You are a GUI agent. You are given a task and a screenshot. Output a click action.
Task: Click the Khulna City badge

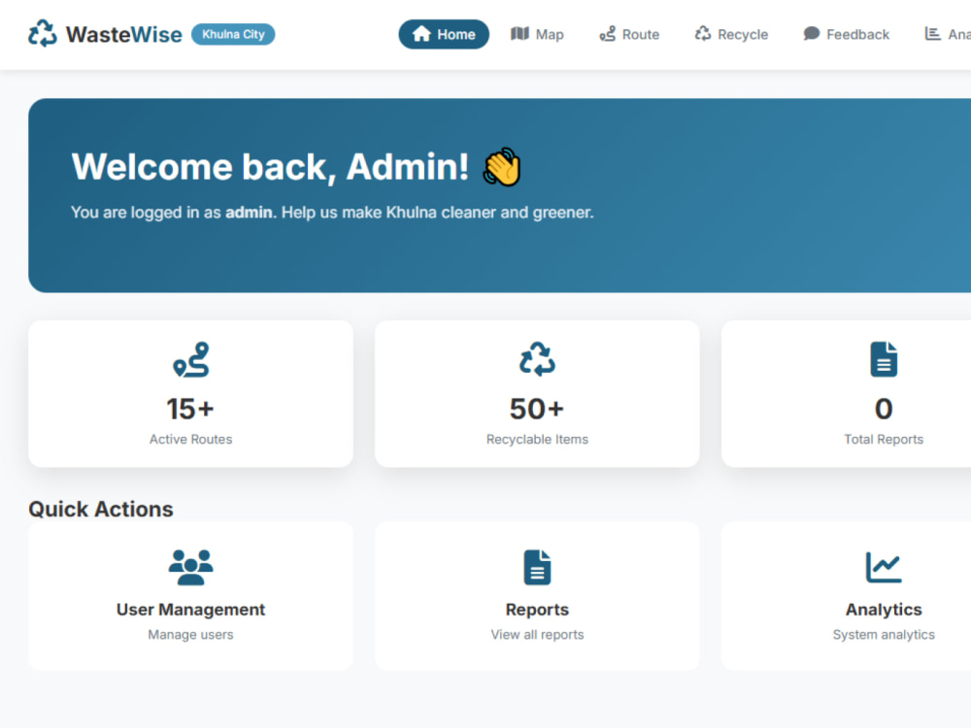coord(233,34)
